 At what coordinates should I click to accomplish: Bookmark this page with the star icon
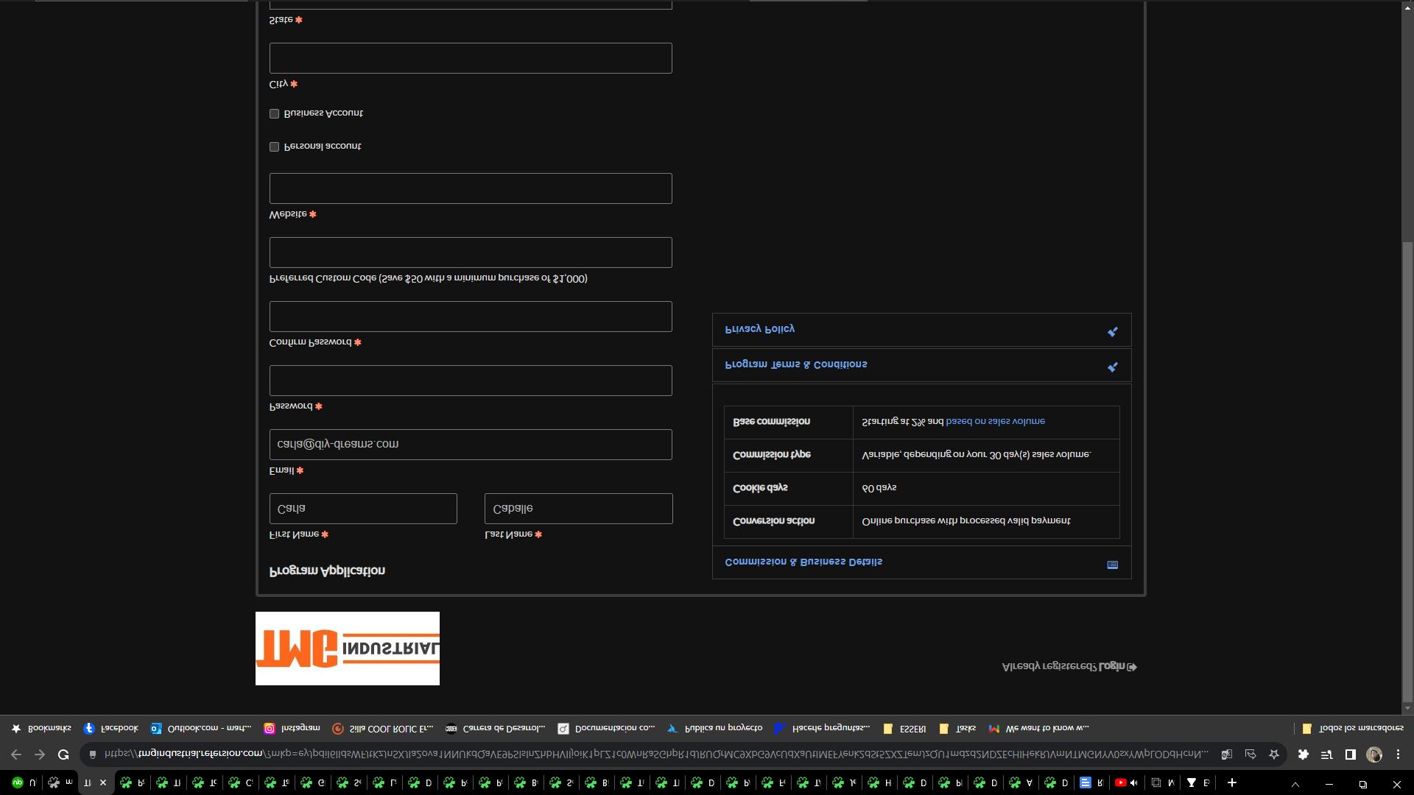1273,755
